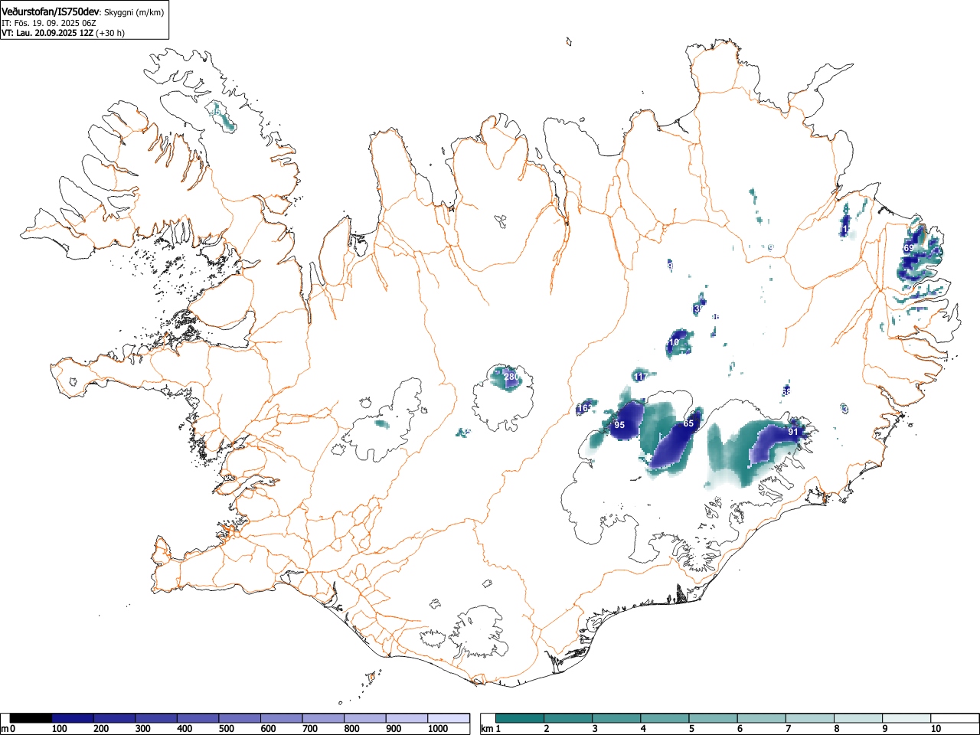Click the 2 tick label on km legend

(547, 729)
